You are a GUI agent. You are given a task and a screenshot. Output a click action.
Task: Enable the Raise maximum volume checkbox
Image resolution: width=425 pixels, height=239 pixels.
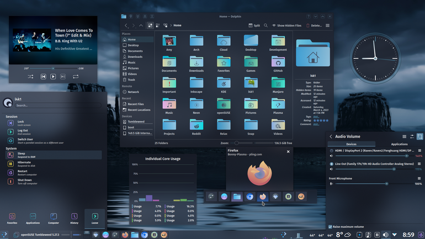tap(330, 227)
